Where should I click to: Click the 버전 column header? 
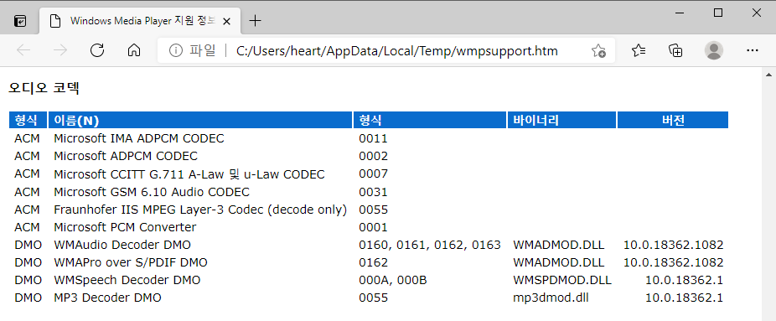point(673,120)
